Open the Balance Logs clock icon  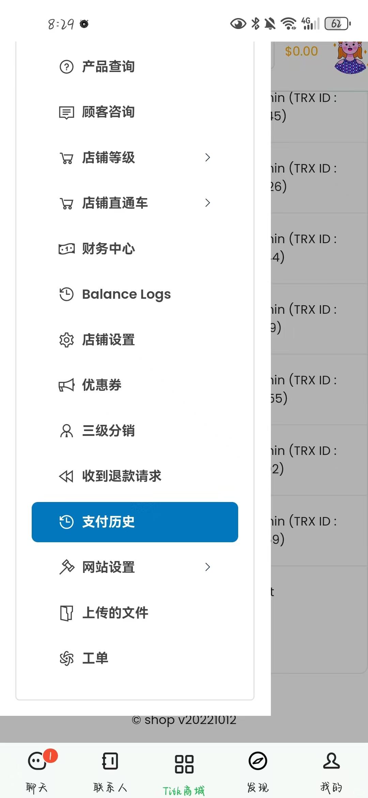pos(66,294)
